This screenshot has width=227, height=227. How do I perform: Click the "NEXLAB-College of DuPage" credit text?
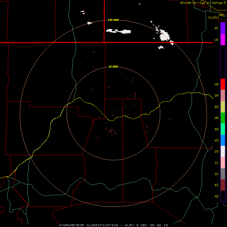pos(202,3)
